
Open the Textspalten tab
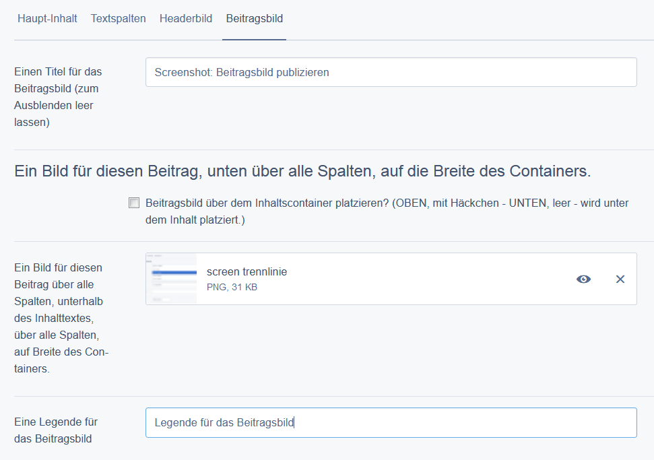pos(119,18)
